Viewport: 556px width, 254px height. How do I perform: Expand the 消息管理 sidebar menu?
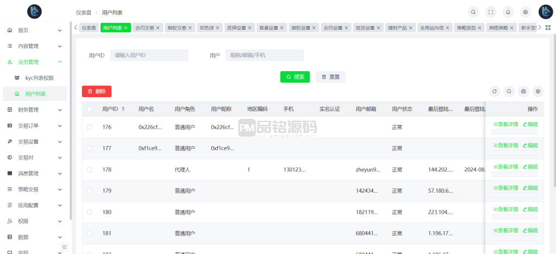tap(35, 174)
